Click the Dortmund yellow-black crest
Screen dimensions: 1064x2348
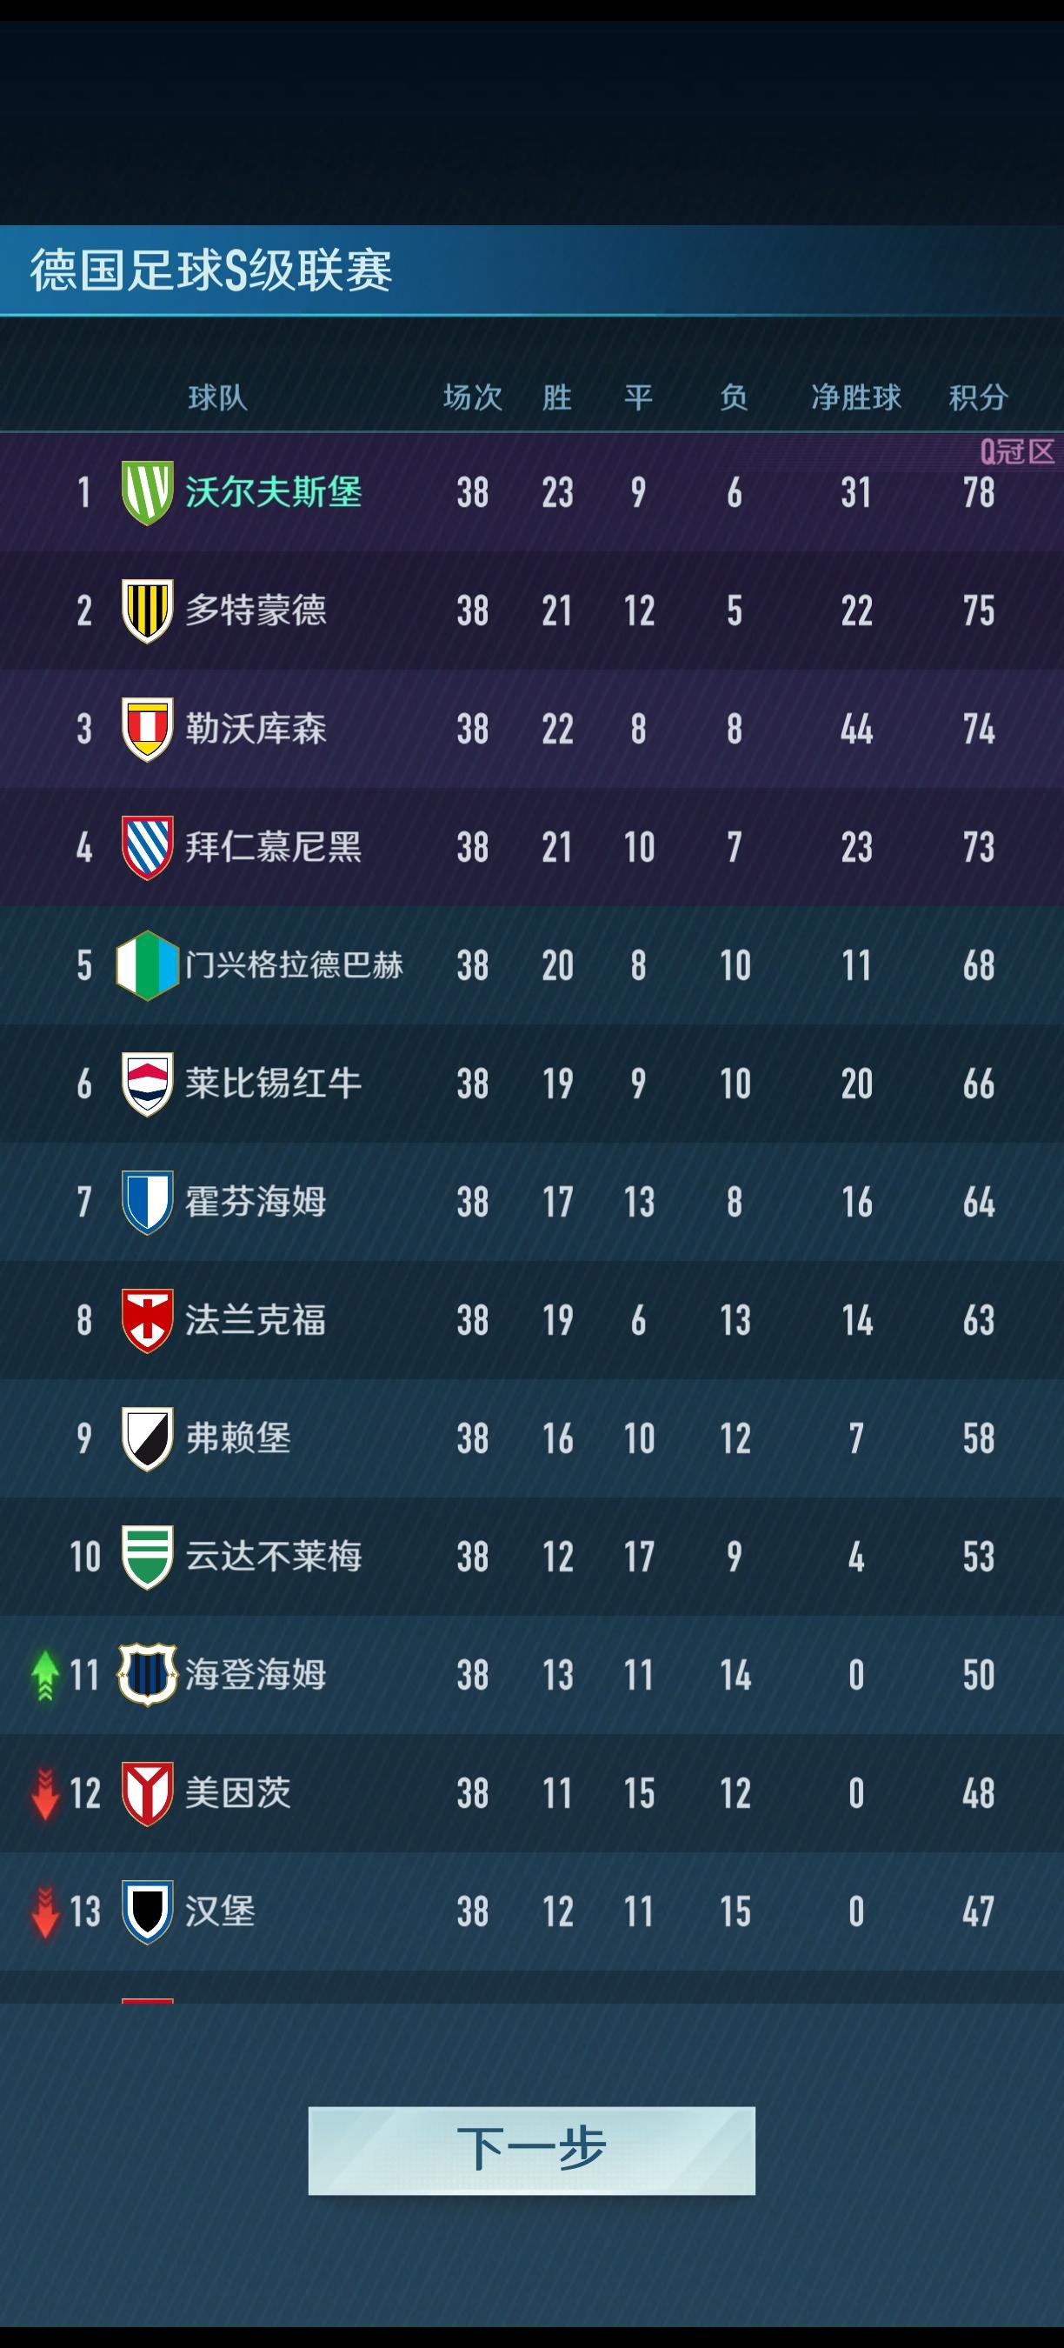(x=147, y=610)
